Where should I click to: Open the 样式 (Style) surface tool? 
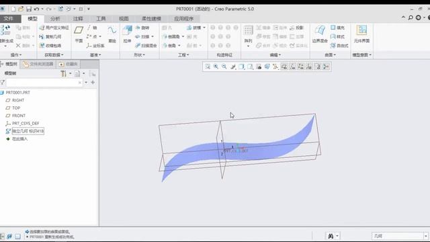pyautogui.click(x=337, y=36)
